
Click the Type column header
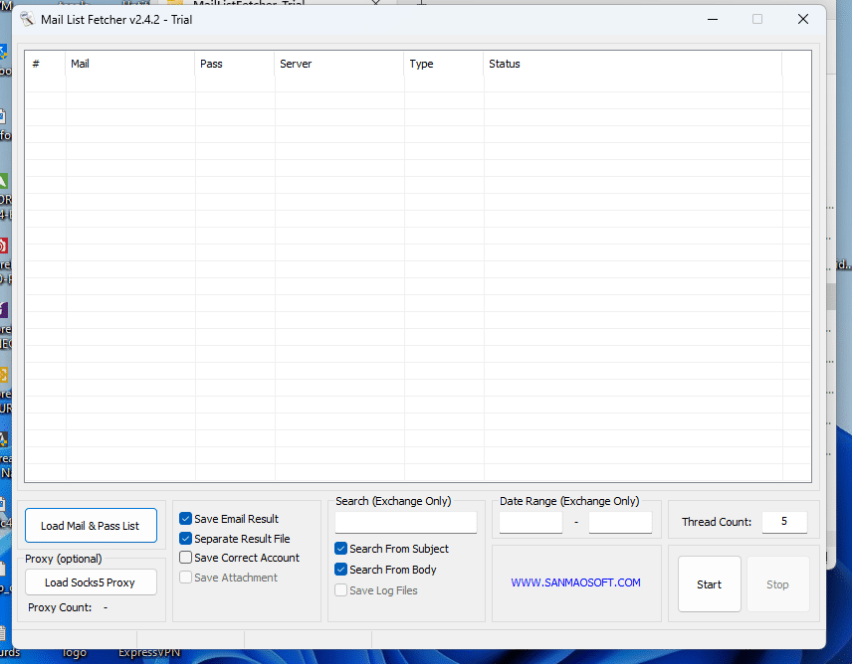coord(443,64)
